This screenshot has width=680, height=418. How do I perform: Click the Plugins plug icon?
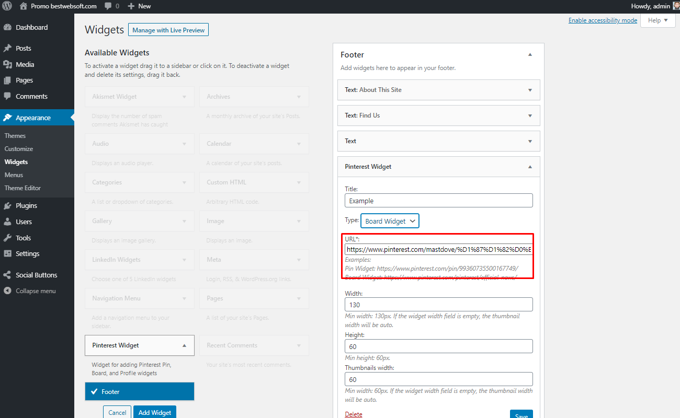point(8,205)
